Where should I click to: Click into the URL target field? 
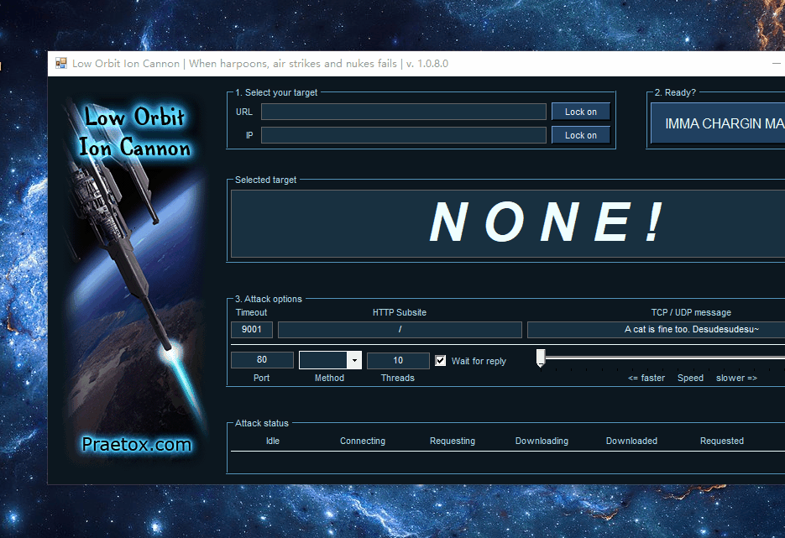coord(404,112)
